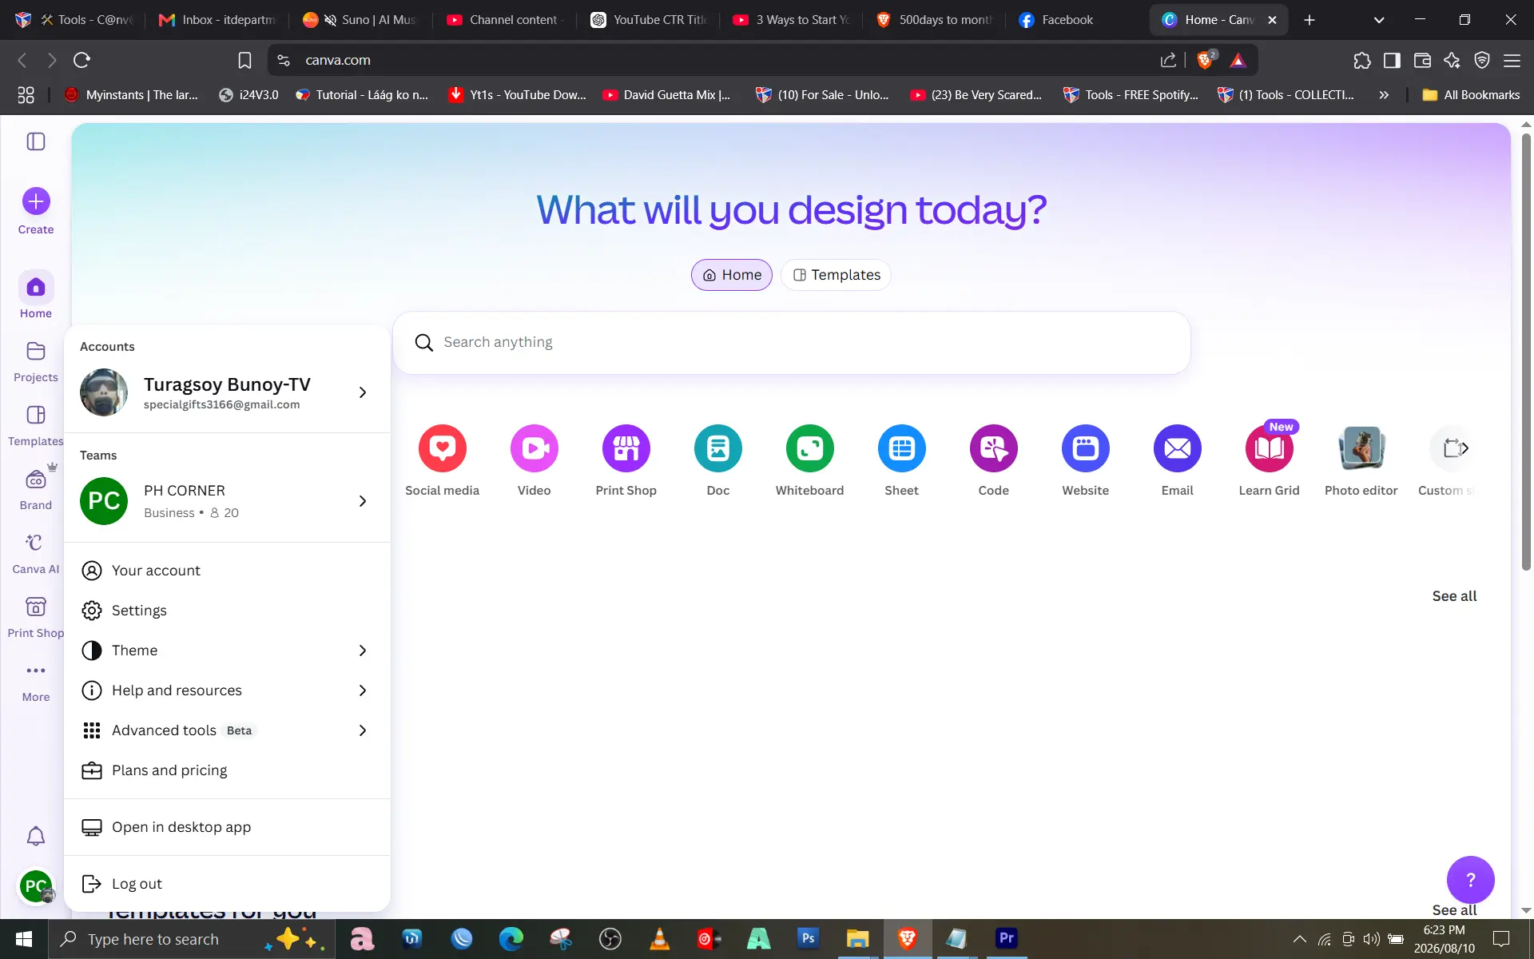Open the Brave Wallet icon
Screen dimensions: 1534x959
click(x=1422, y=60)
